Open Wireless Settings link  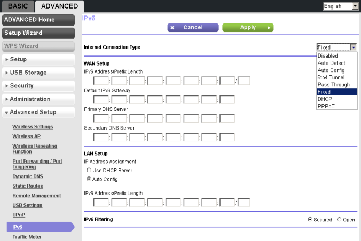pos(33,127)
